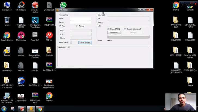Disable Decrypt automatically option

coord(125,29)
